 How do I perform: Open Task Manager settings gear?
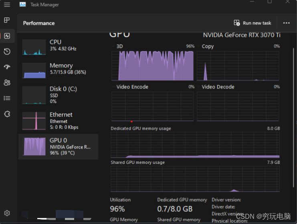pyautogui.click(x=7, y=213)
